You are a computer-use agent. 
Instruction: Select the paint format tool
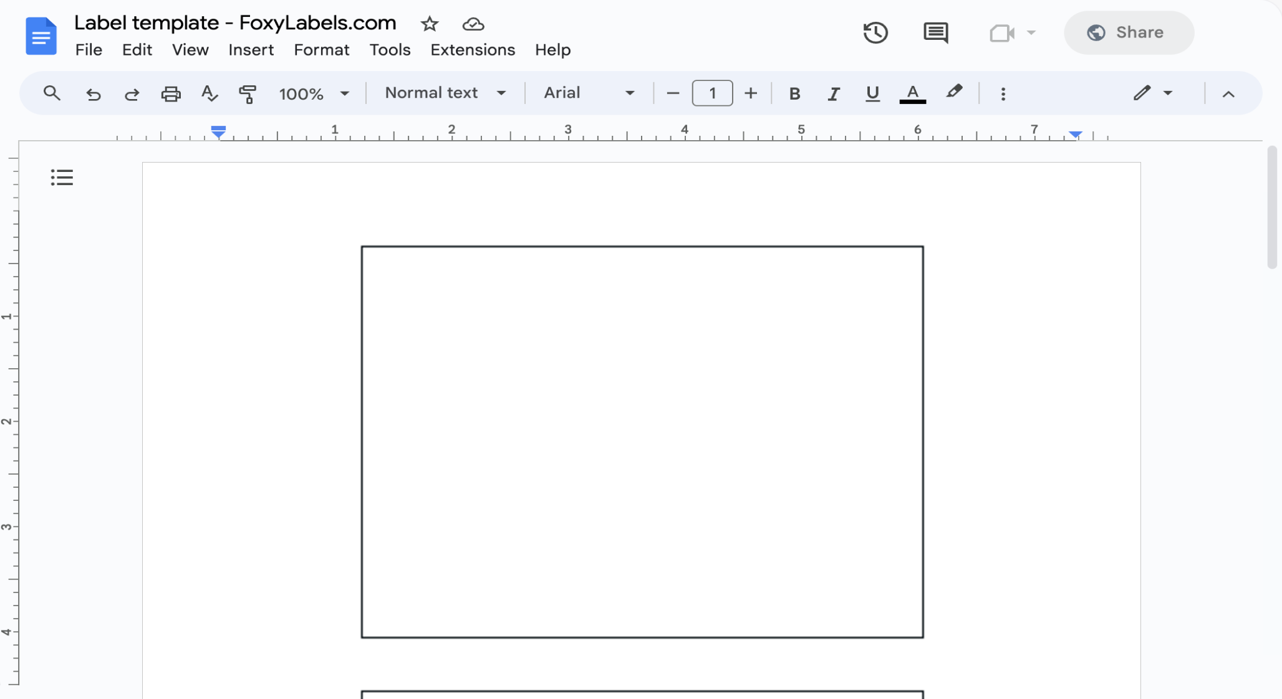point(248,93)
